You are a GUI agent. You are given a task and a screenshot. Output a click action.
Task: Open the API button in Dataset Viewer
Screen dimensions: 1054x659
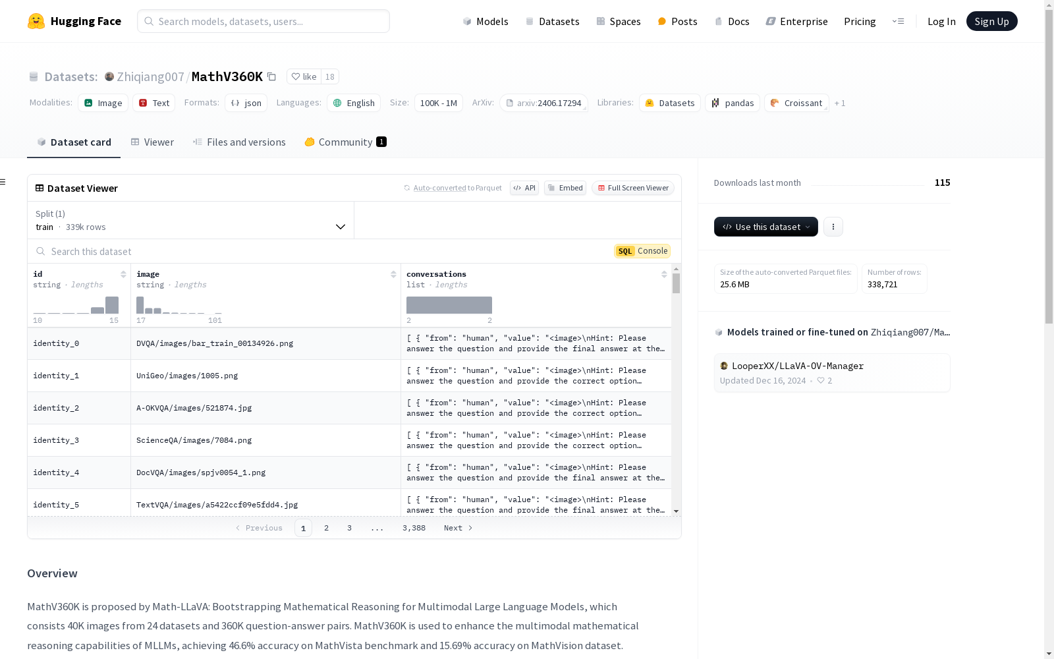pos(524,188)
